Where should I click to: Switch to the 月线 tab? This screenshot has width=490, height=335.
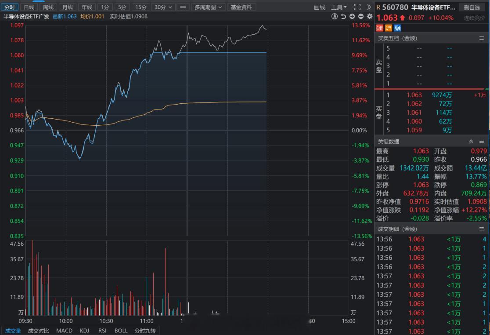click(x=68, y=7)
